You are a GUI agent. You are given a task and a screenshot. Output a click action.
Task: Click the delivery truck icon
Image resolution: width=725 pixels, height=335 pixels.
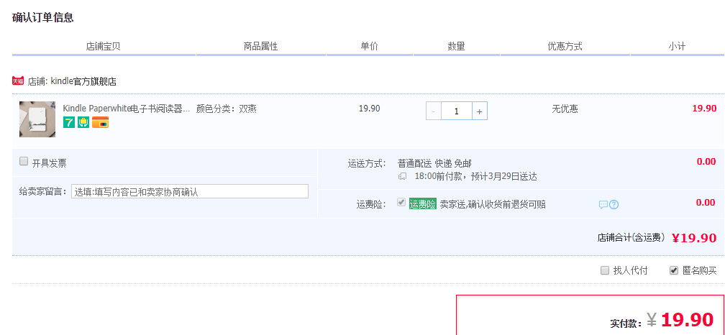(403, 177)
